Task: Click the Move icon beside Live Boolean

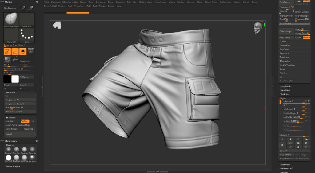Action: [23, 8]
